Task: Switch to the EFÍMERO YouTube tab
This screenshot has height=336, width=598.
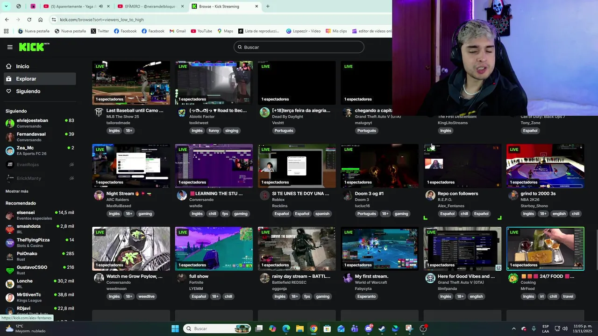Action: tap(149, 7)
